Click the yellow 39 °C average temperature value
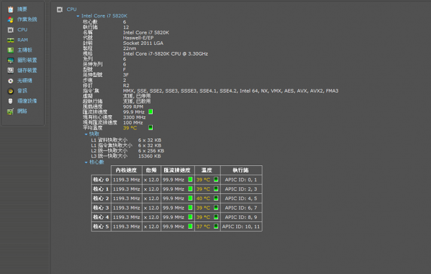The height and width of the screenshot is (274, 431). 130,128
